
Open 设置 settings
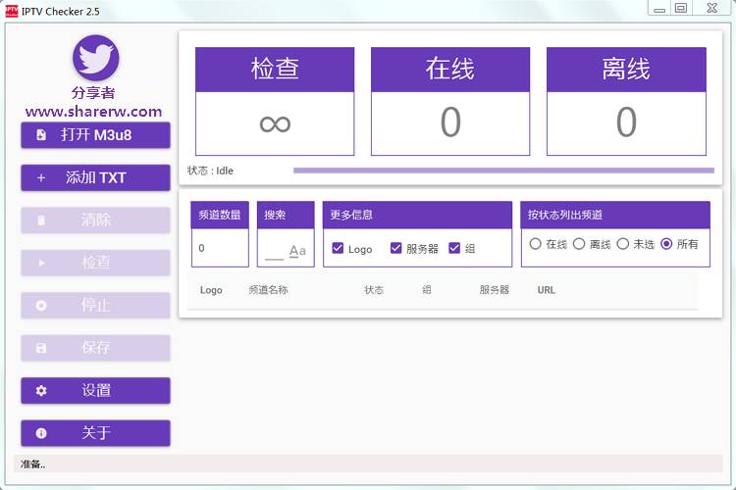(x=96, y=390)
